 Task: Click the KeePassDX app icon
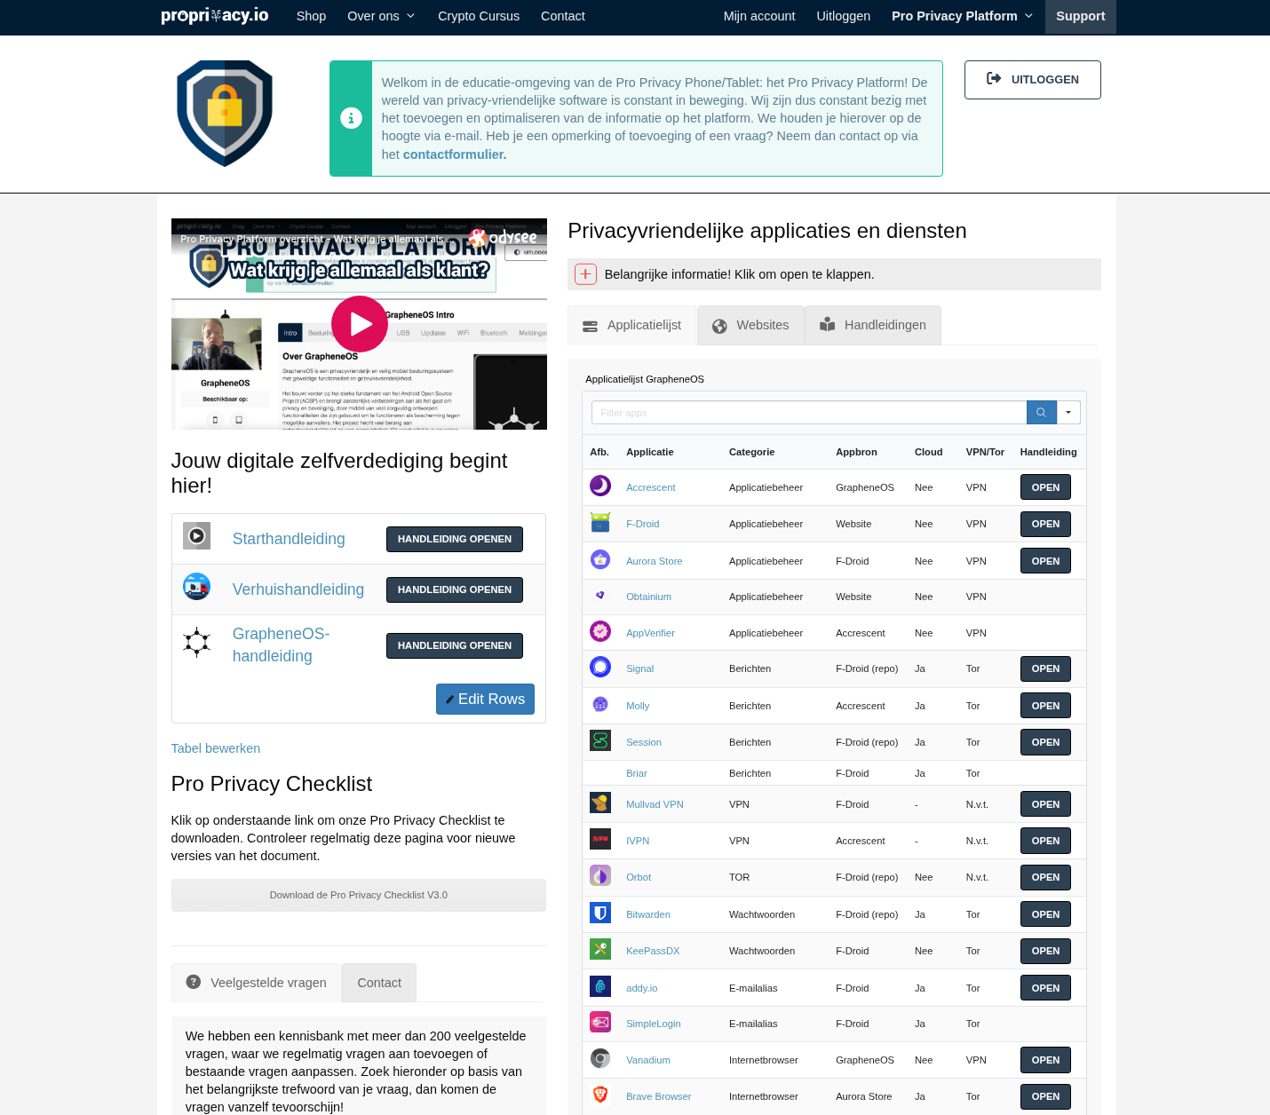point(600,949)
